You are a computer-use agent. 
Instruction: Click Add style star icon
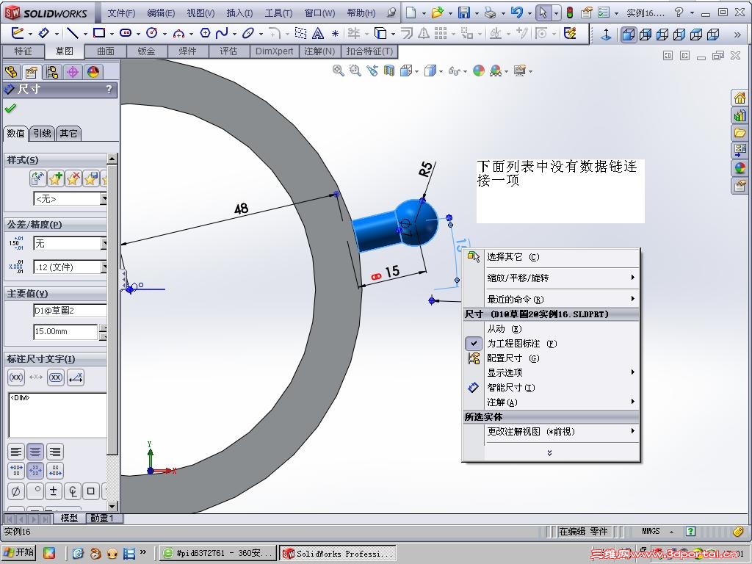(x=55, y=179)
